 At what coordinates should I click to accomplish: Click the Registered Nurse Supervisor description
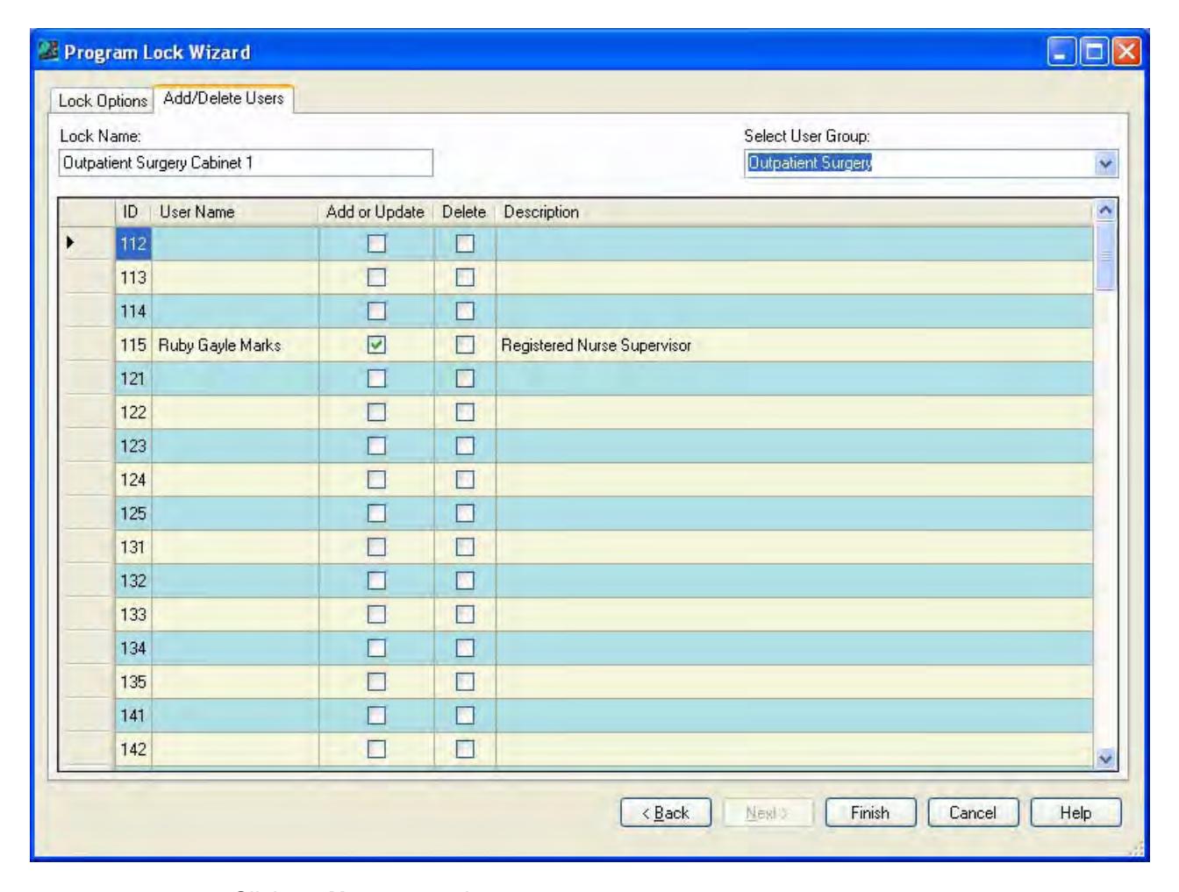(597, 346)
